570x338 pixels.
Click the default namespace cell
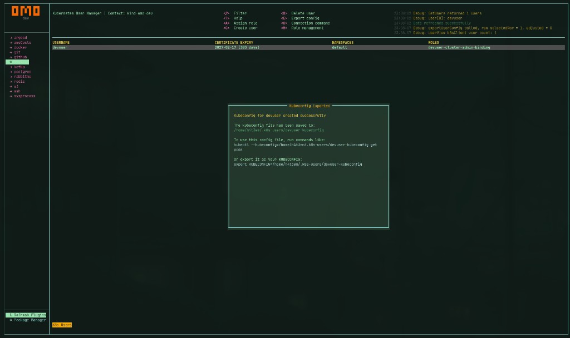click(339, 48)
